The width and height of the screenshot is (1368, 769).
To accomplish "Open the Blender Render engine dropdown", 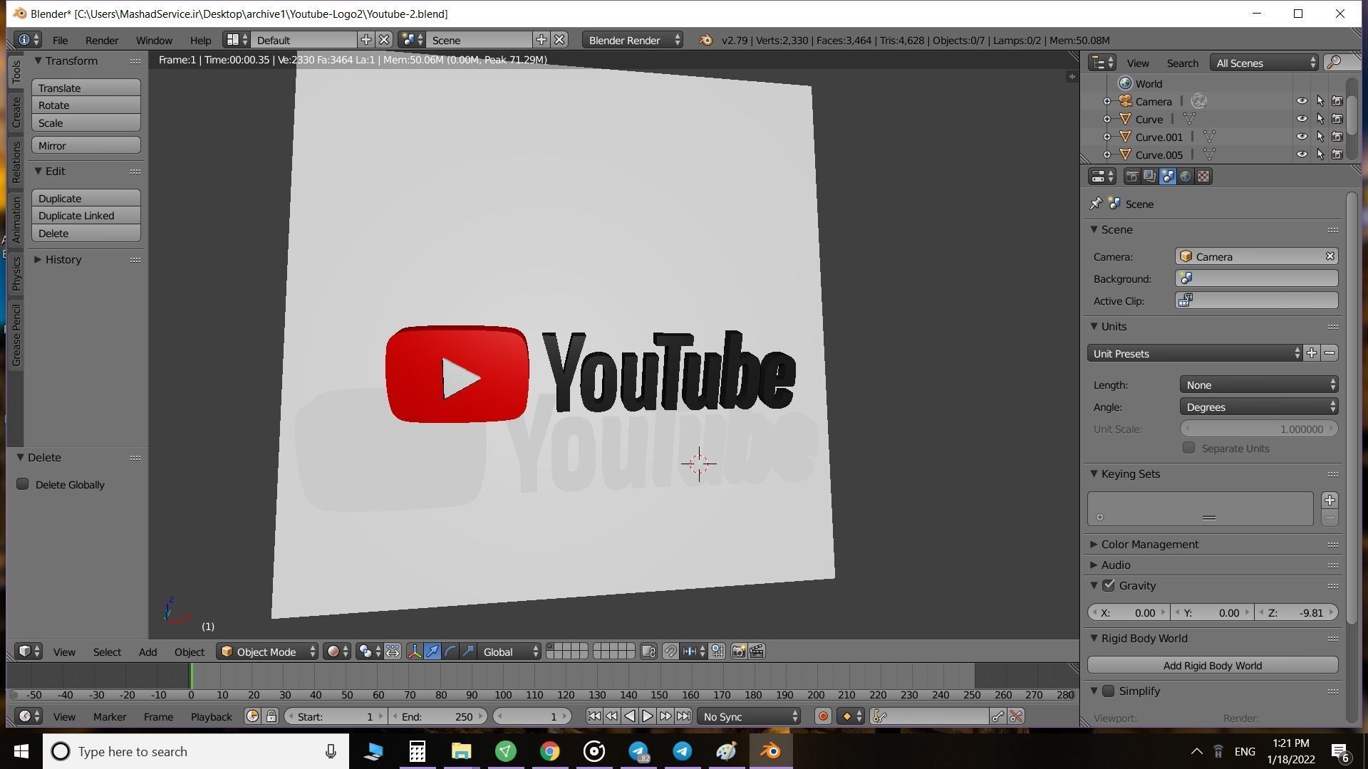I will pos(633,40).
